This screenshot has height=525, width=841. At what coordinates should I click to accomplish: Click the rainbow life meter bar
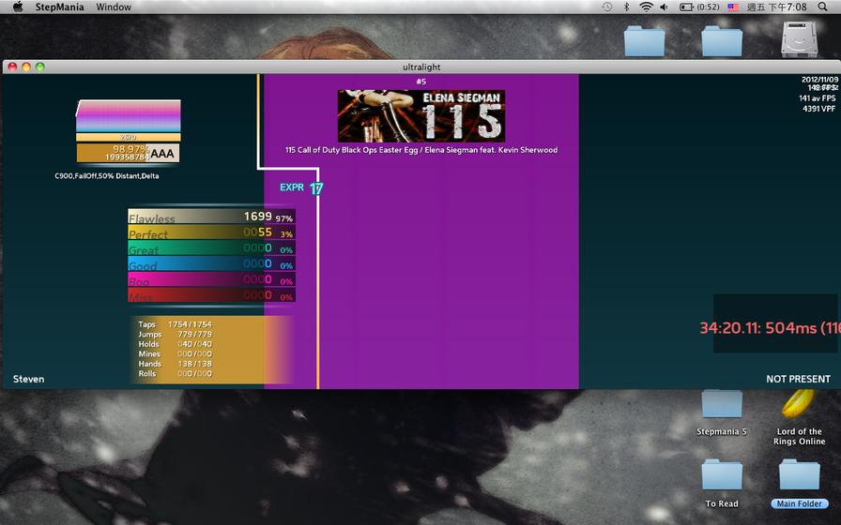(x=129, y=115)
